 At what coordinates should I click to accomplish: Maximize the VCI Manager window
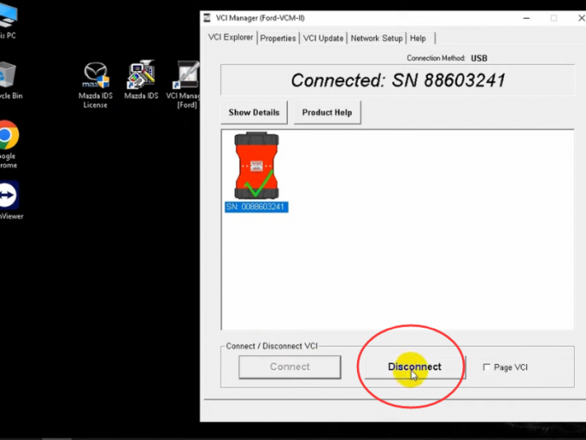tap(554, 18)
